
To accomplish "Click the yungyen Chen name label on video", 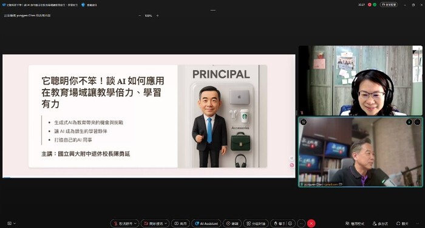I will click(x=321, y=184).
